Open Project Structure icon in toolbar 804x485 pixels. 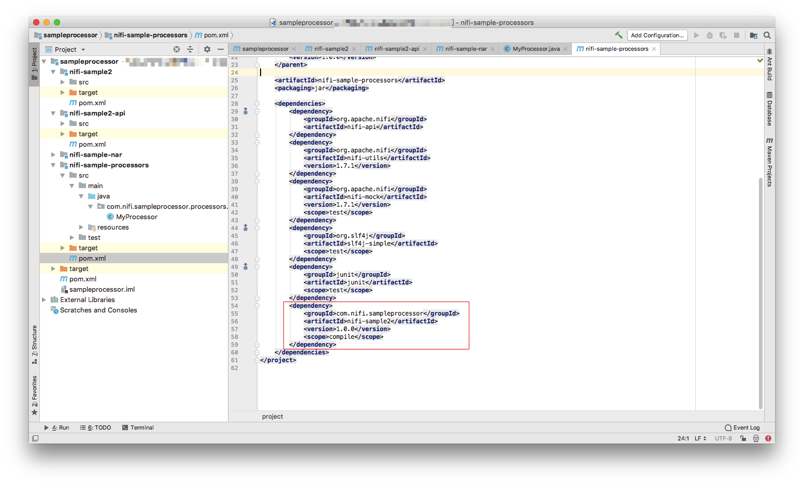click(x=754, y=35)
